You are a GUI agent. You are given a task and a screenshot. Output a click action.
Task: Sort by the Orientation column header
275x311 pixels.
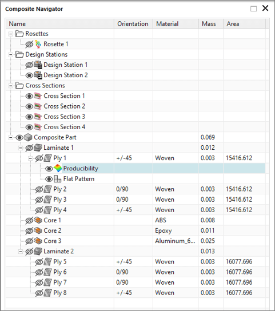click(x=133, y=24)
